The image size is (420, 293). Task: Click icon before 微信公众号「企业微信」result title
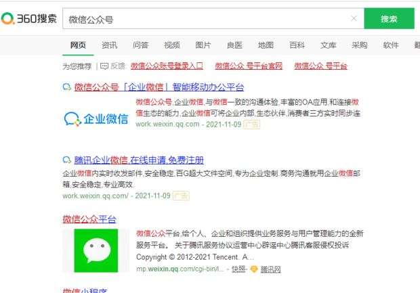66,87
